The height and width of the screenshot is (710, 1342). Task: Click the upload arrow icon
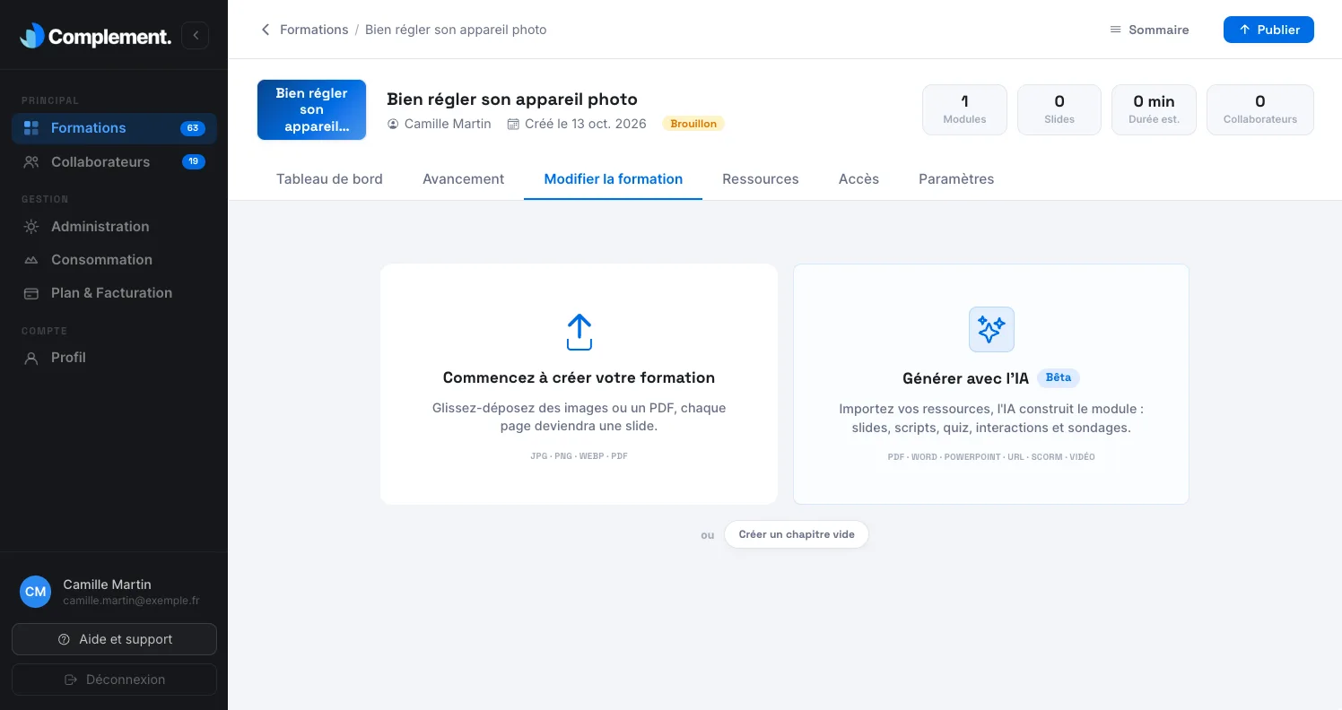point(579,332)
